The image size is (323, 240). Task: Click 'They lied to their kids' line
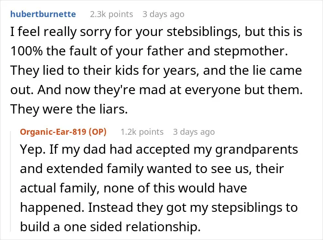pyautogui.click(x=156, y=71)
